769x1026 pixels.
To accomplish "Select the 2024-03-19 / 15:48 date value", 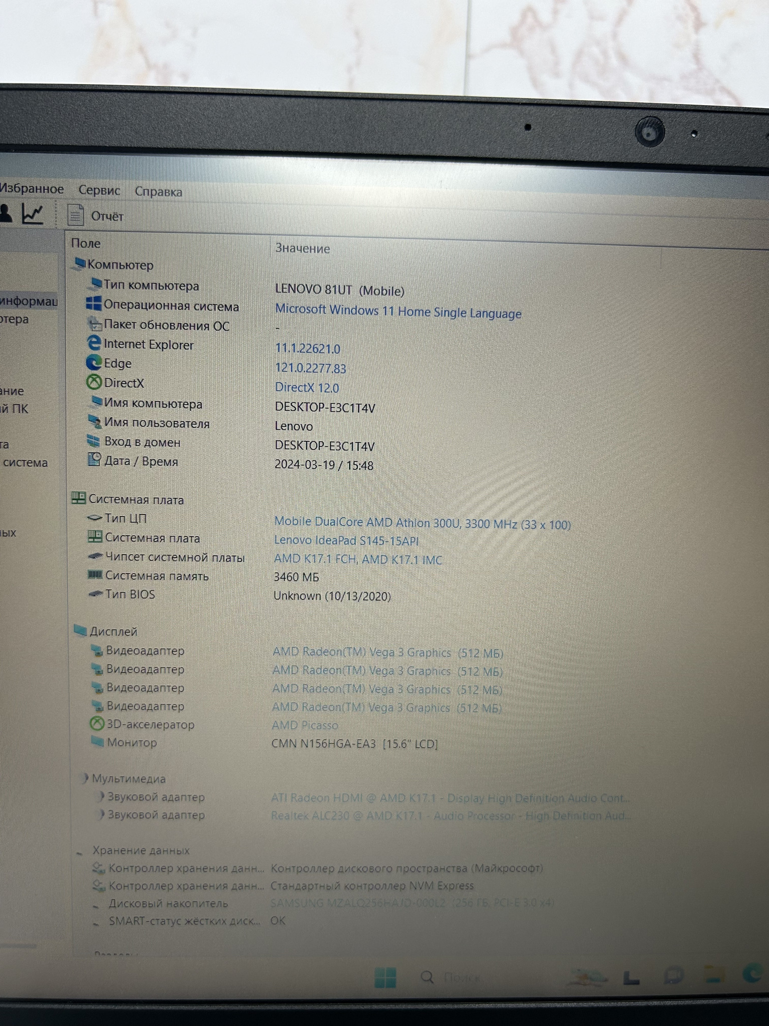I will point(324,465).
